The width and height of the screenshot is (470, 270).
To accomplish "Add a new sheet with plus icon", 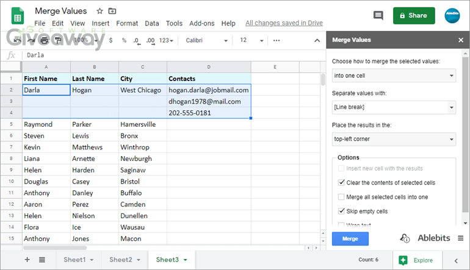I will 27,260.
